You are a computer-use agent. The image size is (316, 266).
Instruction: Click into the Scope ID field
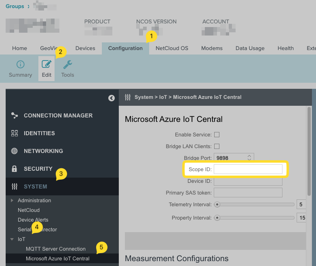248,169
